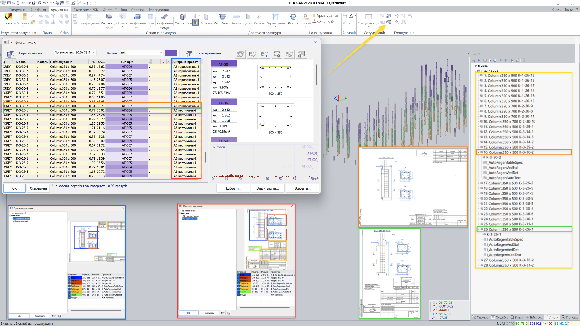Image resolution: width=580 pixels, height=326 pixels.
Task: Click the purple color swatch near Висота
Action: pos(171,53)
